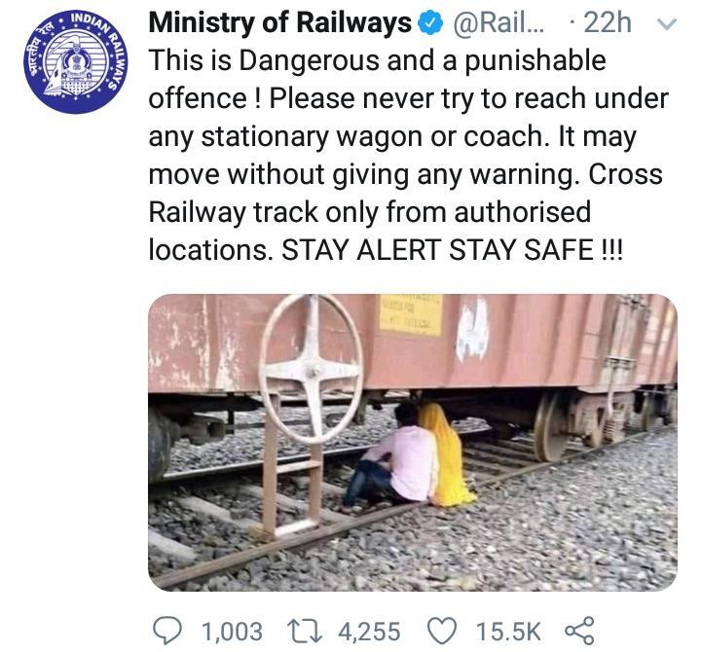Screen dimensions: 701x652
Task: Open the tweet options chevron
Action: (x=667, y=23)
